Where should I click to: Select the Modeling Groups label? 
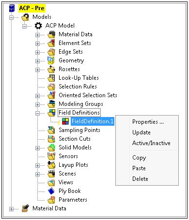(x=81, y=104)
